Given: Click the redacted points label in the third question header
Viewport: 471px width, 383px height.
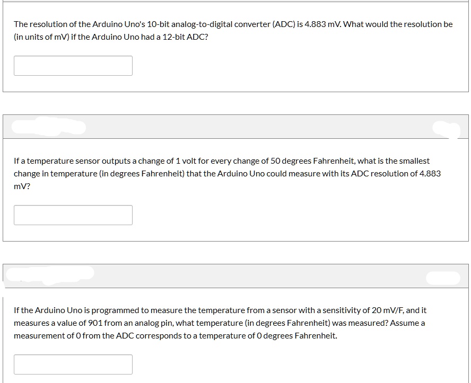Looking at the screenshot, I should 442,277.
